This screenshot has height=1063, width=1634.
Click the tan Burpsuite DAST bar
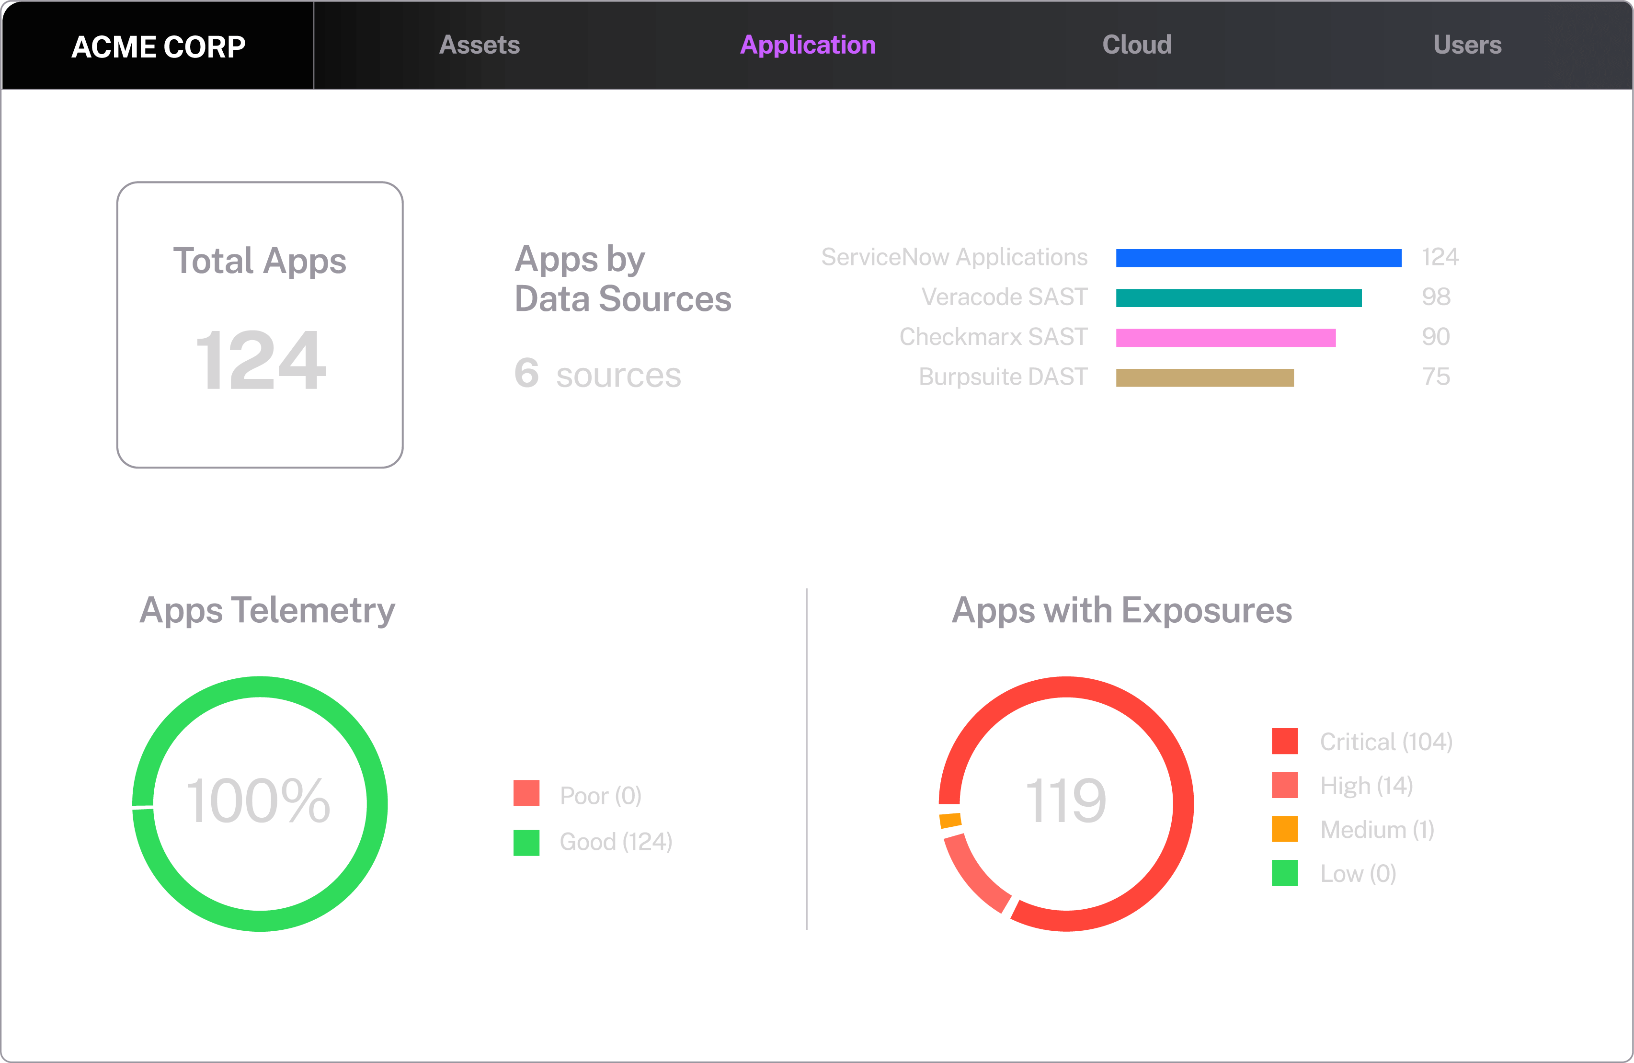(x=1205, y=377)
